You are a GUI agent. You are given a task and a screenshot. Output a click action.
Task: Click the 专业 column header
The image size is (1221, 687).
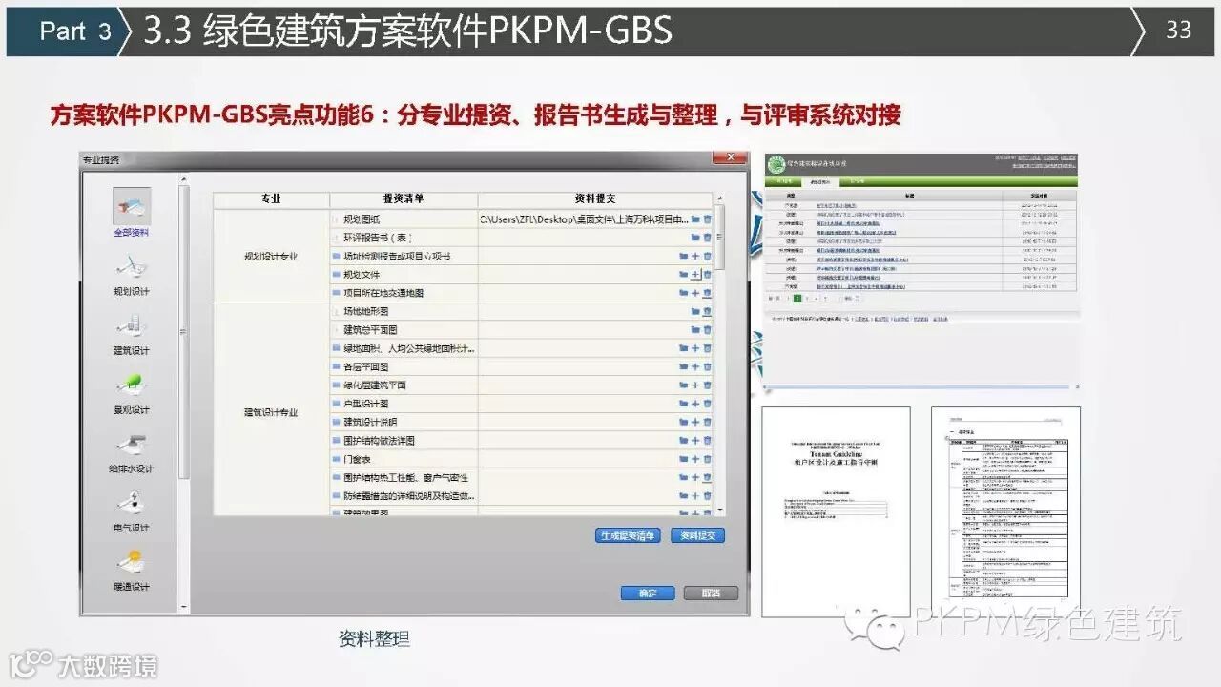coord(271,199)
